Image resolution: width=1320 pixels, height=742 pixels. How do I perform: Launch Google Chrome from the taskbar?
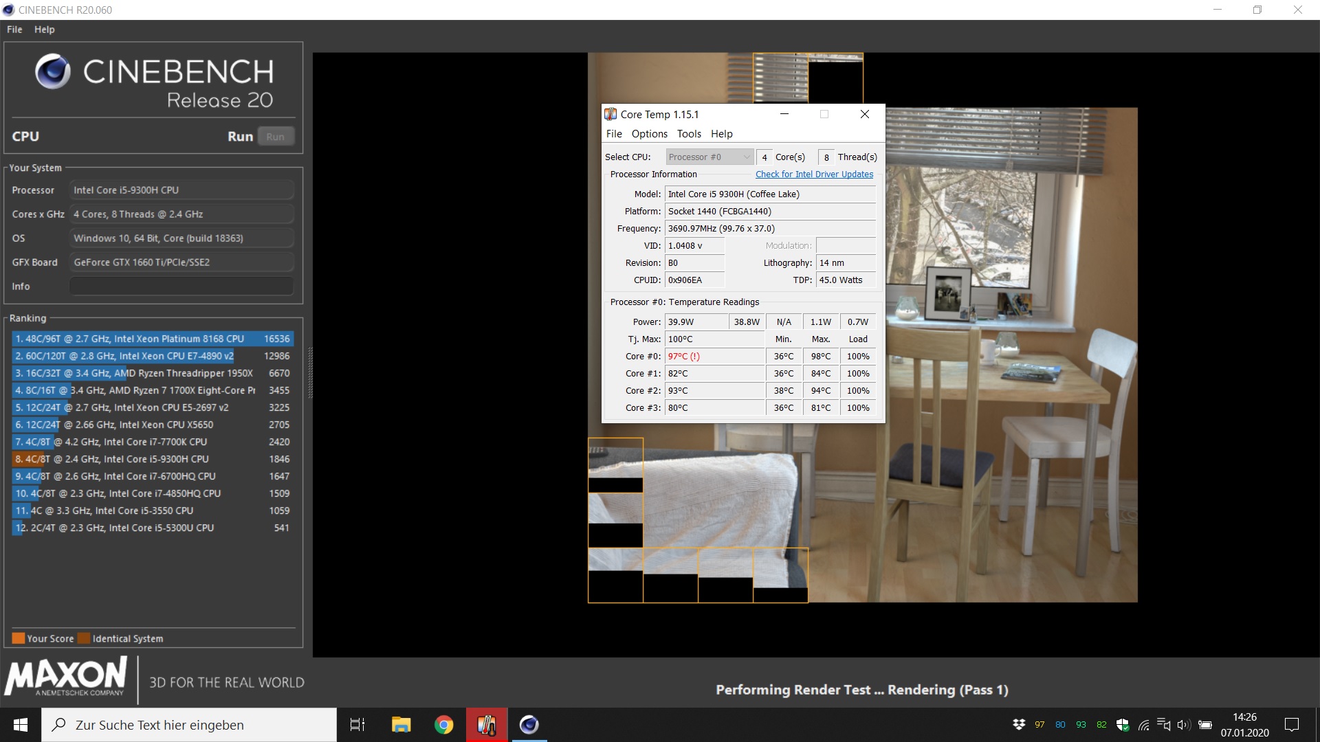[444, 725]
